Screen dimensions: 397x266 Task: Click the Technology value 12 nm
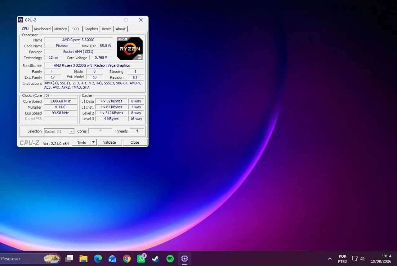click(x=53, y=58)
